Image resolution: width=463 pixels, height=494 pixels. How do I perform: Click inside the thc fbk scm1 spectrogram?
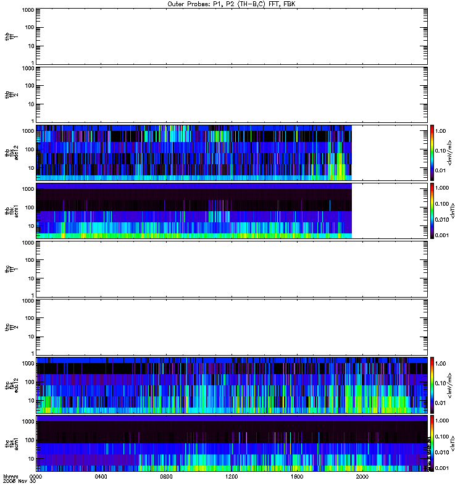coord(232,443)
